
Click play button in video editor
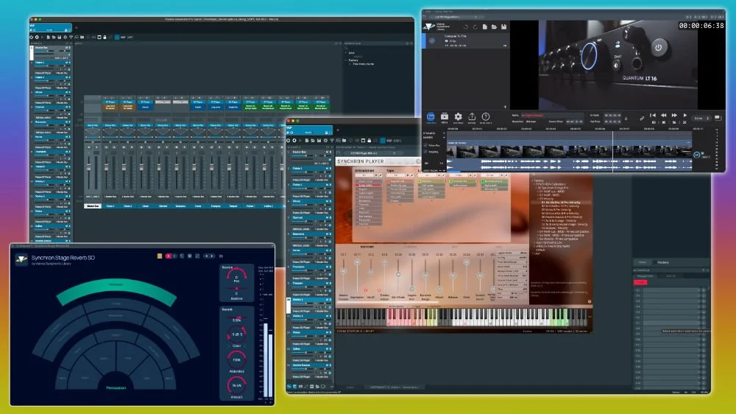(x=684, y=115)
